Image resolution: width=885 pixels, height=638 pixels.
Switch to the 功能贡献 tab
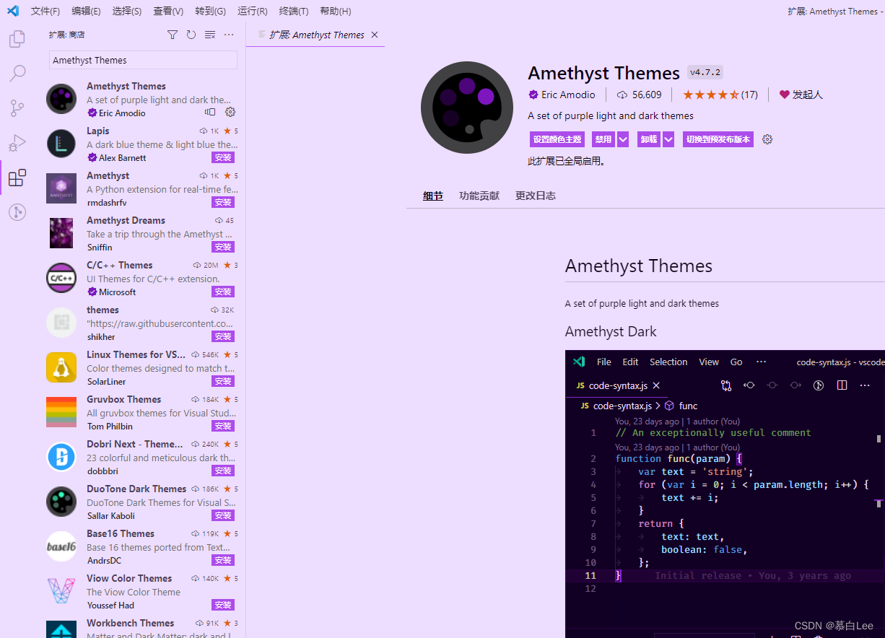[x=479, y=196]
